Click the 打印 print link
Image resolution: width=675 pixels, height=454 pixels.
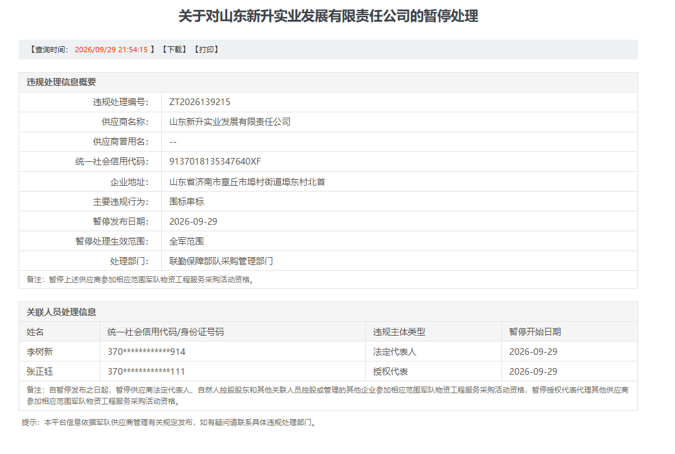206,50
